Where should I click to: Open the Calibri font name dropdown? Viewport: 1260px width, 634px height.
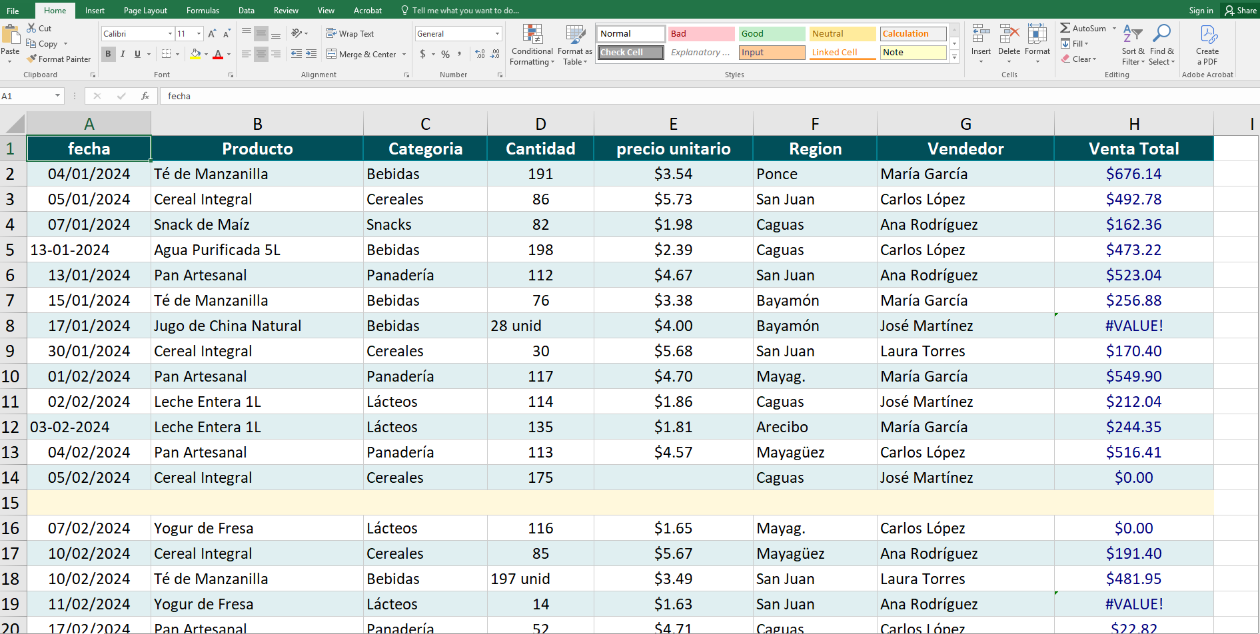click(171, 33)
